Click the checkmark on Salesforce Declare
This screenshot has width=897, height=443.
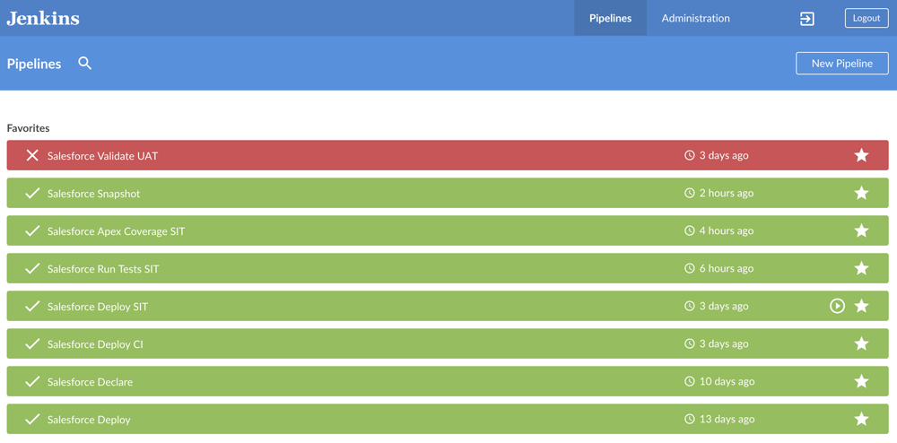32,382
